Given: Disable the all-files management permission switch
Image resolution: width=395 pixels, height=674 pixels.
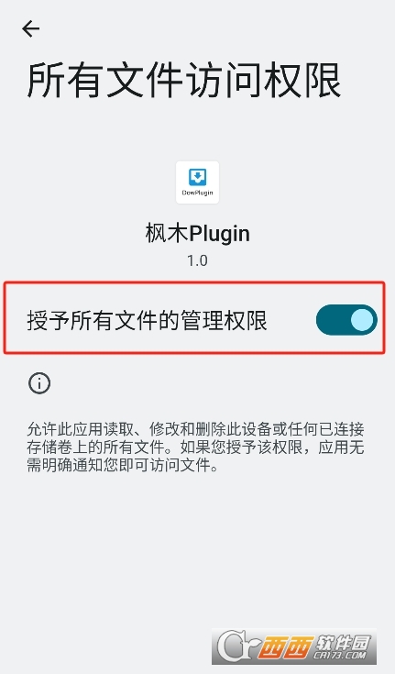Looking at the screenshot, I should click(x=346, y=320).
